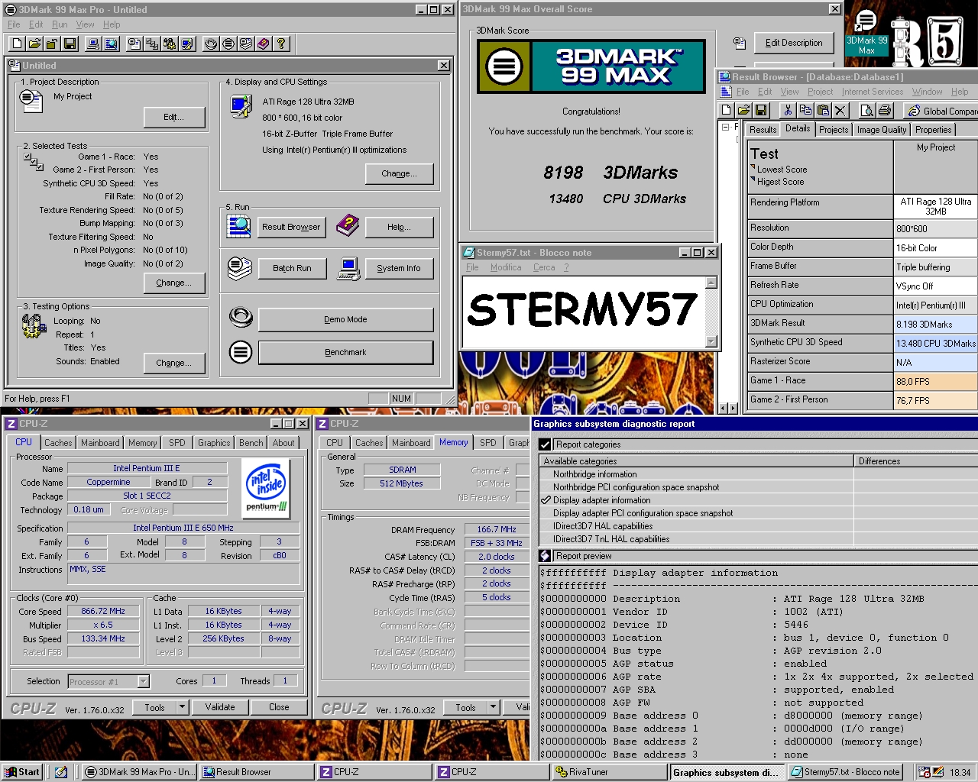Click the purple help book icon in 3DMark toolbar
978x782 pixels.
coord(264,44)
